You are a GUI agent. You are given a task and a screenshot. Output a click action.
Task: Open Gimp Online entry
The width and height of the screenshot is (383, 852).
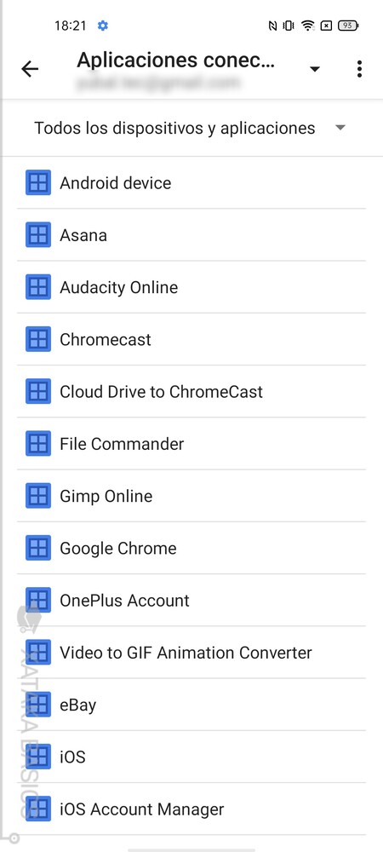tap(191, 496)
